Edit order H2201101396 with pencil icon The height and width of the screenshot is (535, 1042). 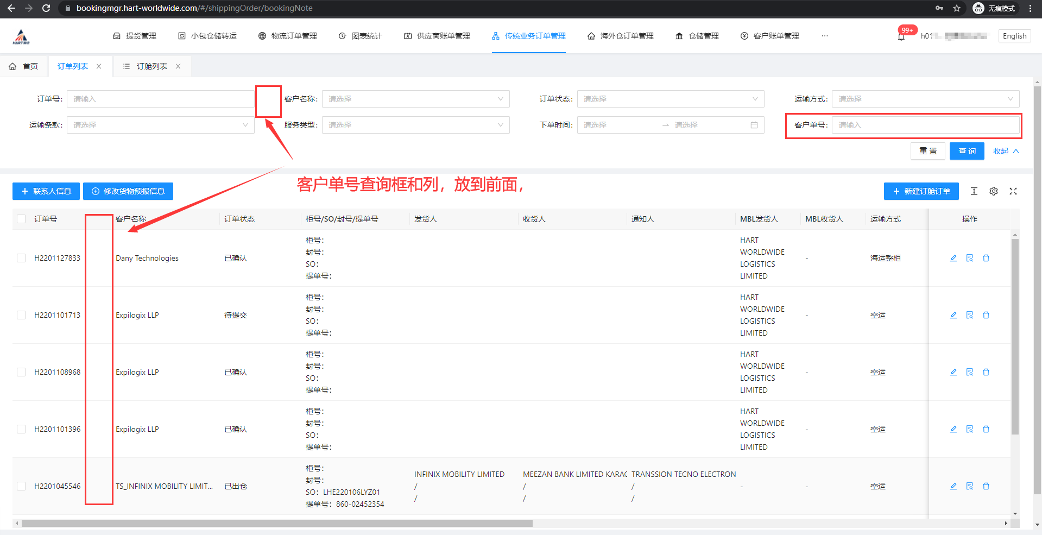pyautogui.click(x=953, y=429)
